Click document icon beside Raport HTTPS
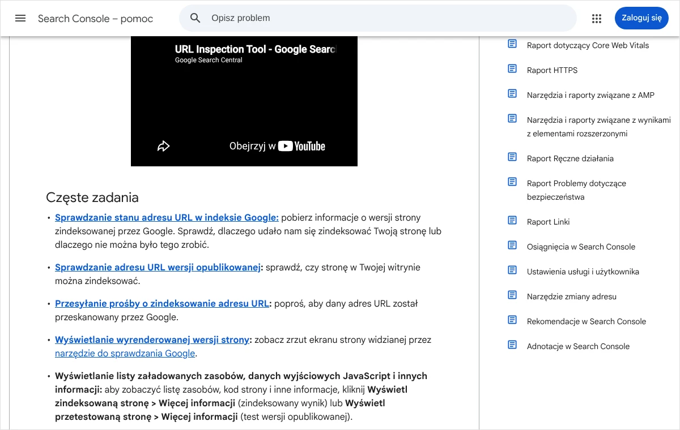The image size is (680, 430). point(512,68)
